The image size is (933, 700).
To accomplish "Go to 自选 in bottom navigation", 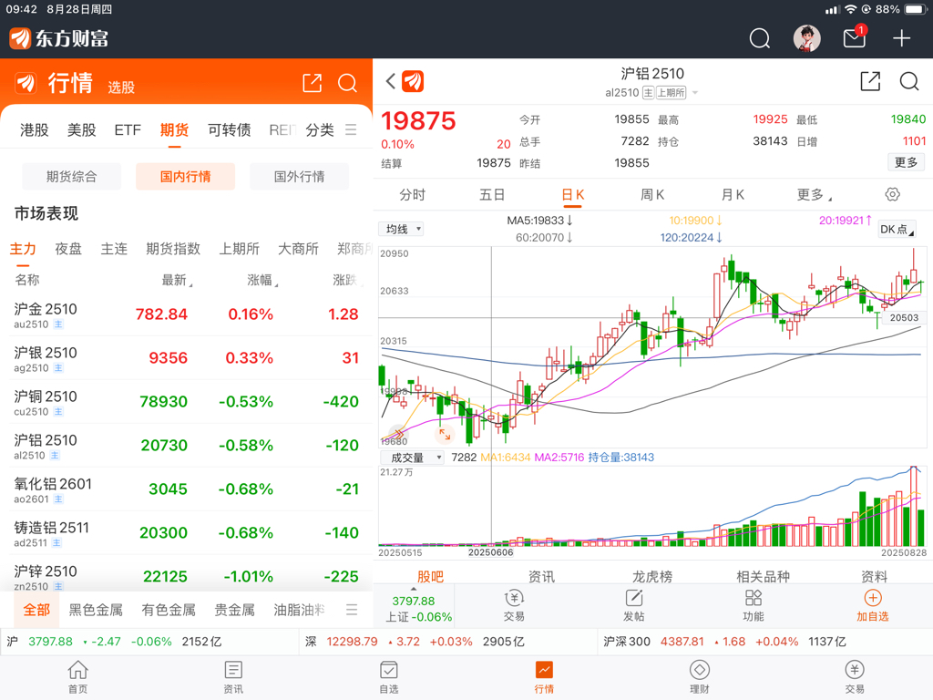I will tap(388, 677).
